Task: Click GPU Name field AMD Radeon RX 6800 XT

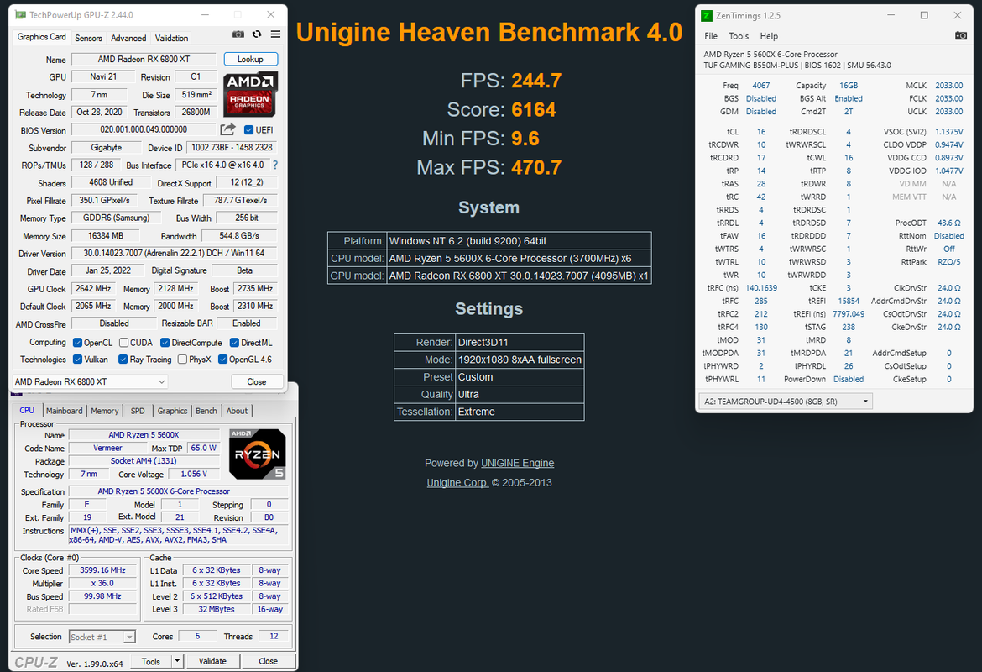Action: pos(144,59)
